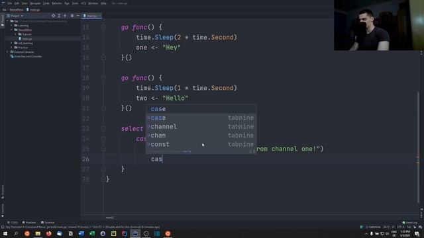
Task: Click the locate-in-tree target icon in Project panel
Action: [53, 16]
